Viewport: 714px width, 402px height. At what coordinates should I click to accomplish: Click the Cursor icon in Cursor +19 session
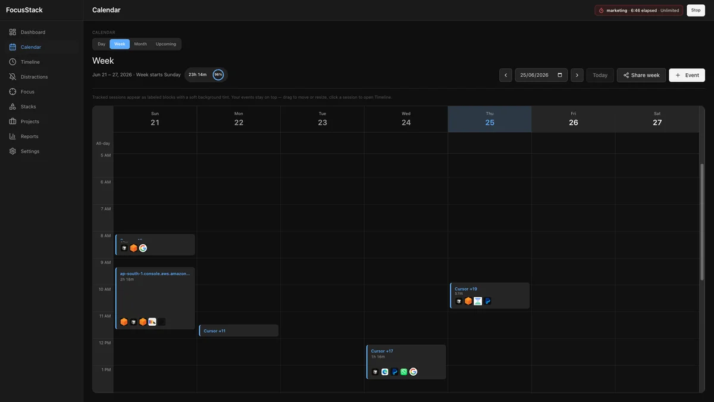coord(459,301)
